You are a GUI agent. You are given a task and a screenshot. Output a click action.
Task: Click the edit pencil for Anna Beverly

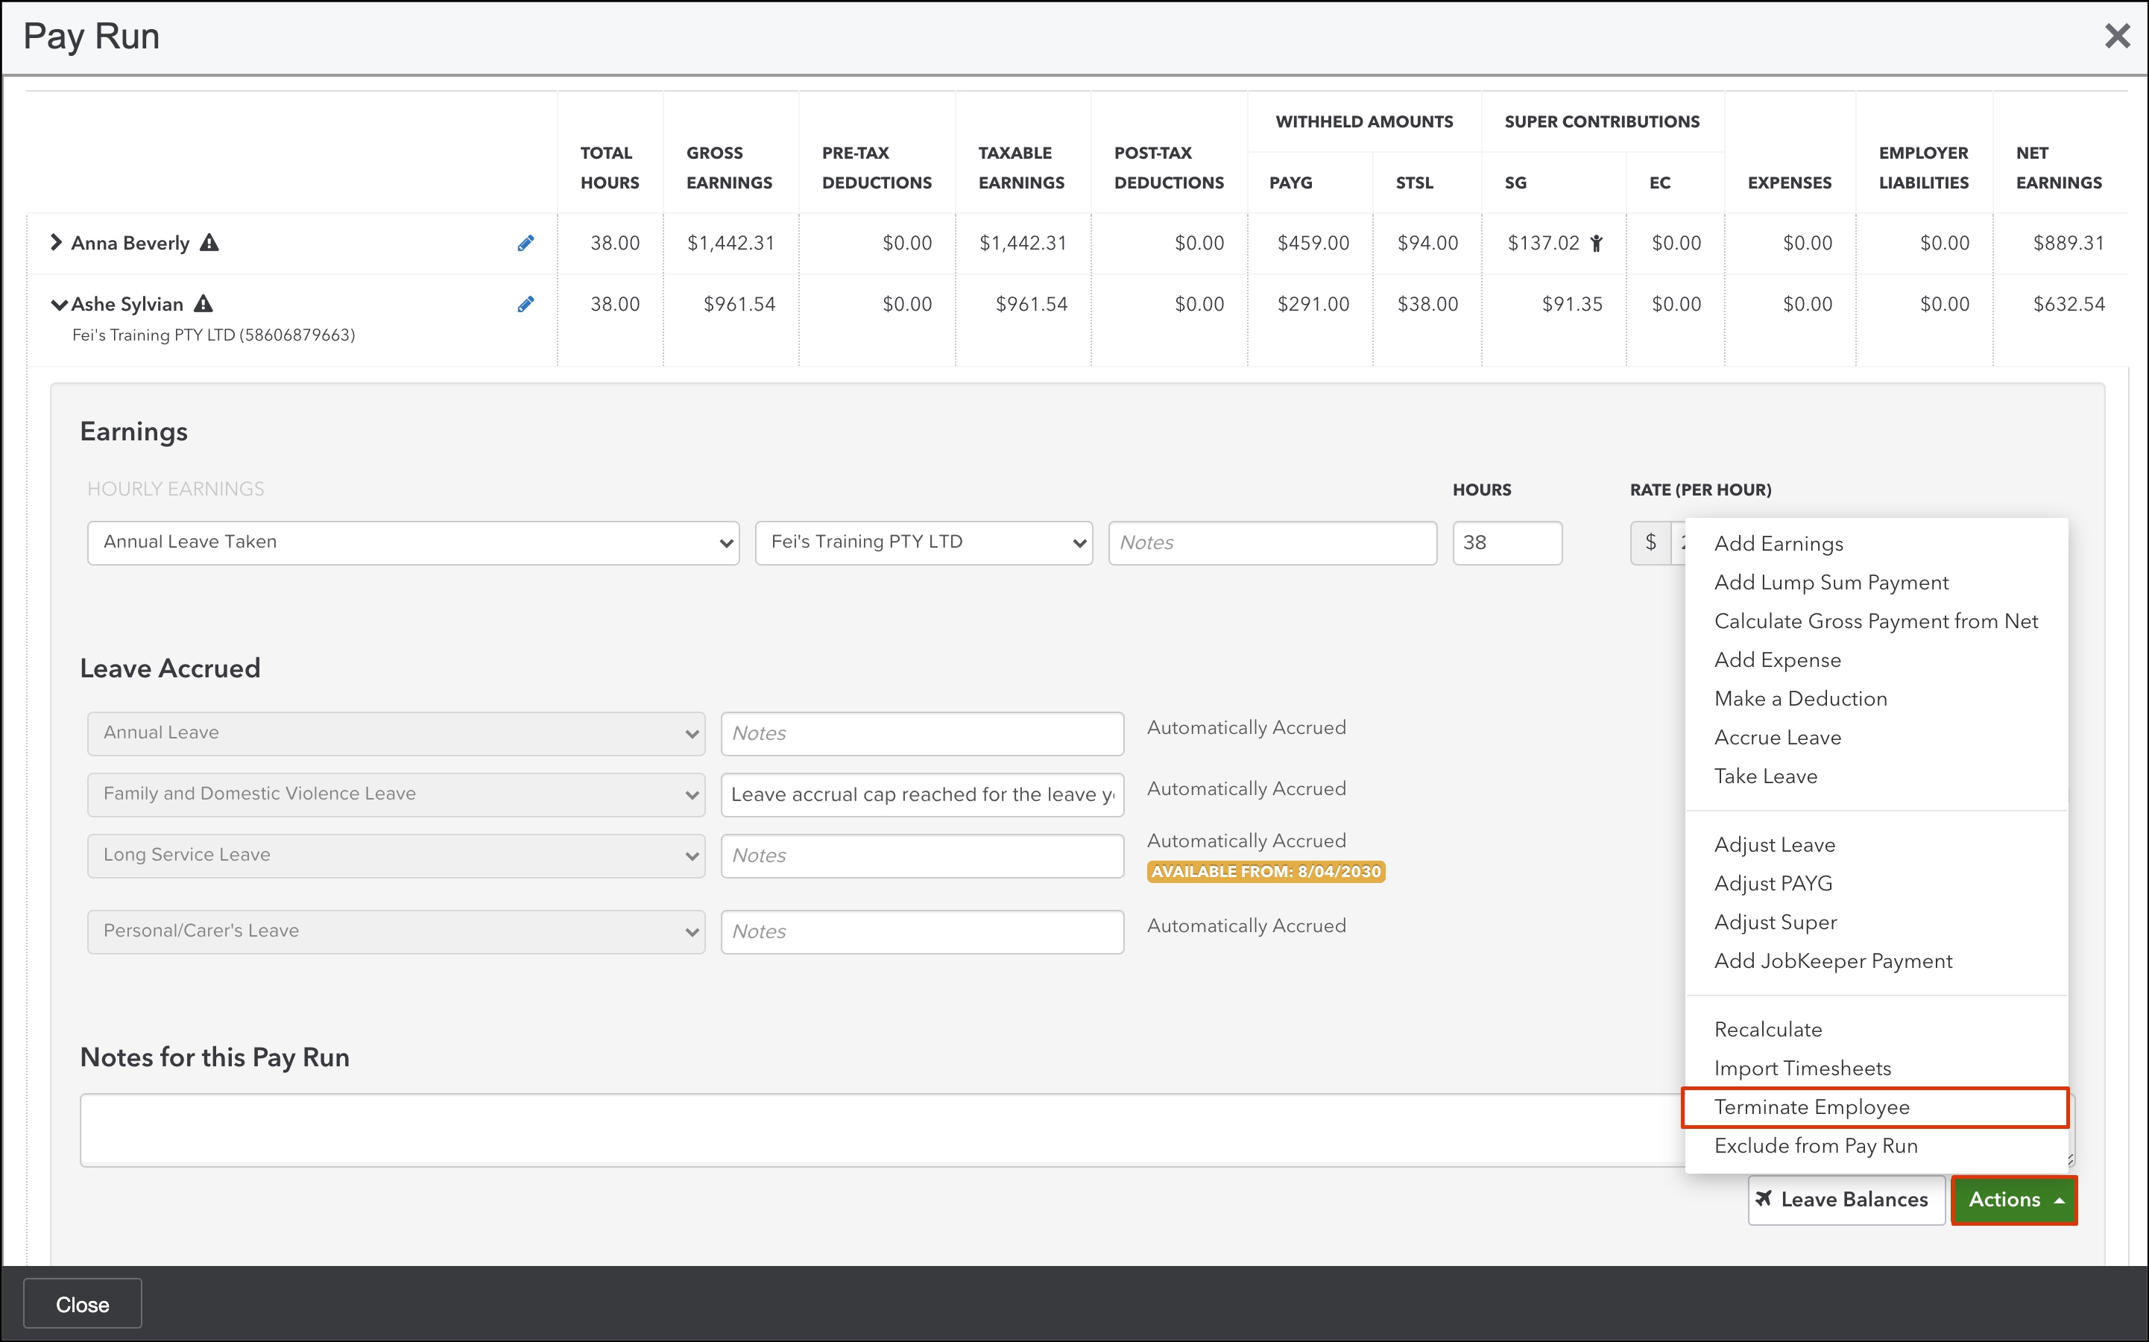pos(526,243)
